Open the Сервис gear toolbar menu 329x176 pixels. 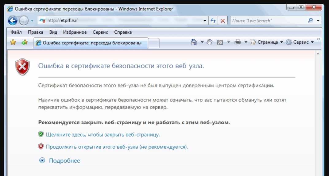point(300,42)
